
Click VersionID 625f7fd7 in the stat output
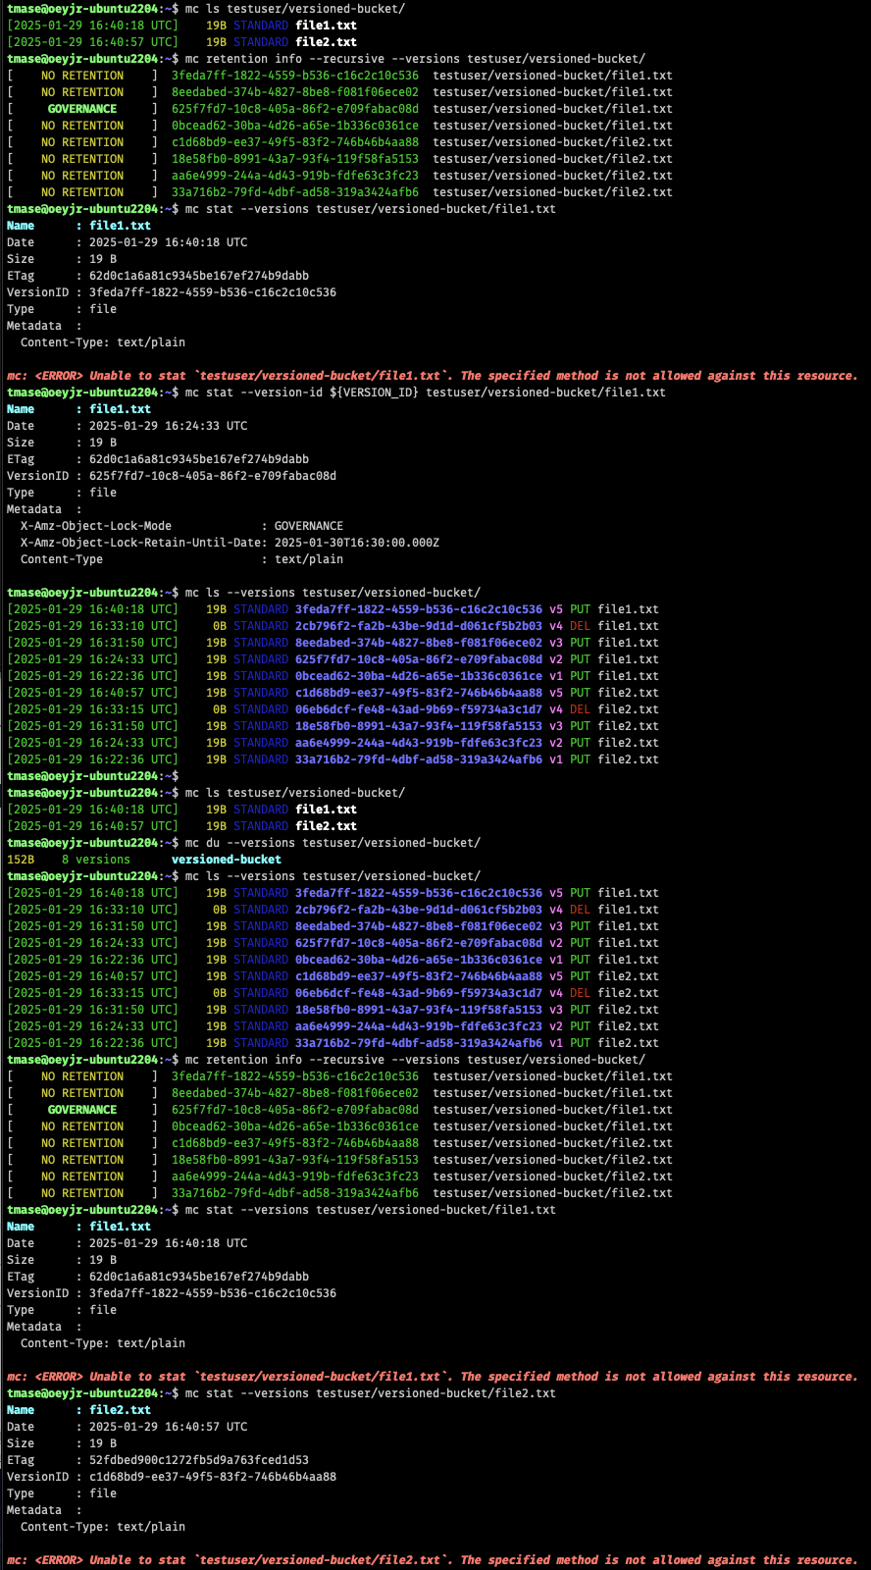pyautogui.click(x=213, y=476)
